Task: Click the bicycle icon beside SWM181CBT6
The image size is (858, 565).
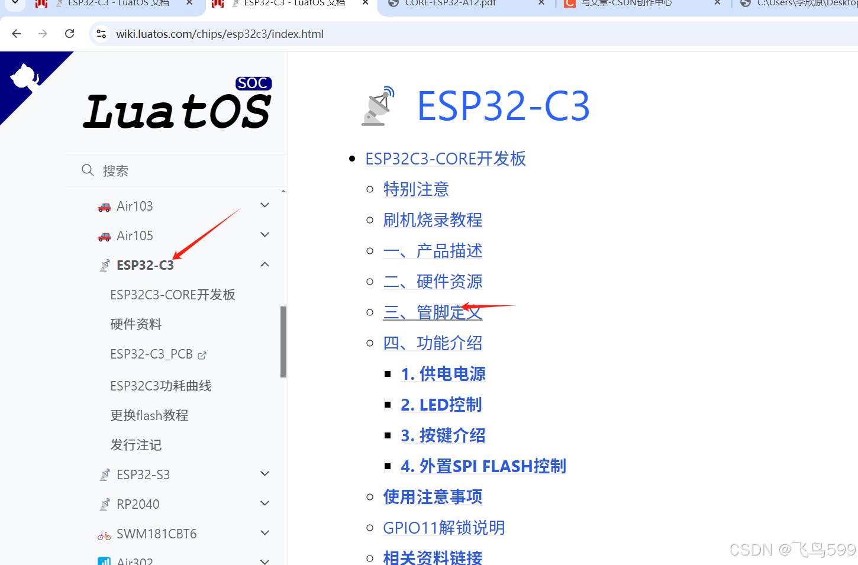Action: [104, 535]
